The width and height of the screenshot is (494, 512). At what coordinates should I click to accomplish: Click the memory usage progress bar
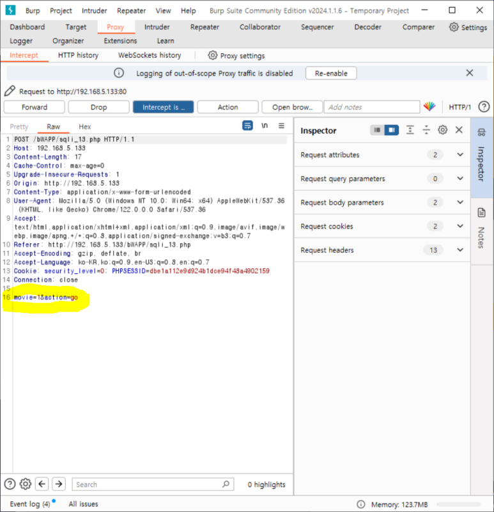coord(459,504)
